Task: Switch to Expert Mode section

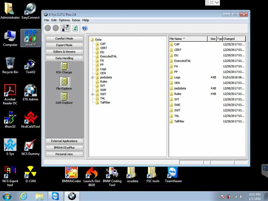Action: pyautogui.click(x=64, y=45)
